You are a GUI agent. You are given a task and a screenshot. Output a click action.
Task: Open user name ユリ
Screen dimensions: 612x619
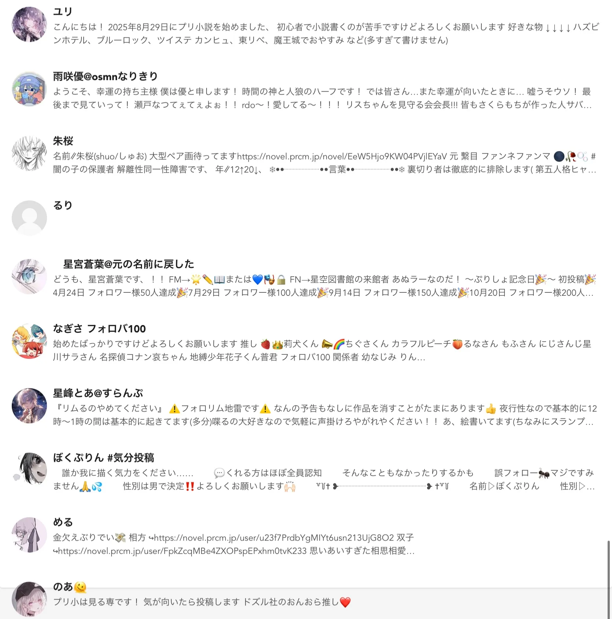[x=63, y=12]
